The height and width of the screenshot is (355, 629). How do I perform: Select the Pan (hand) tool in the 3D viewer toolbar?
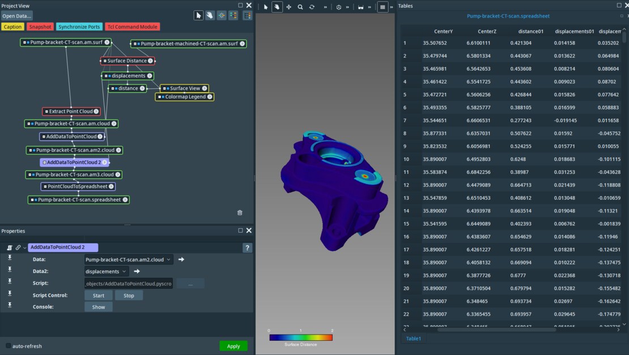[x=277, y=7]
